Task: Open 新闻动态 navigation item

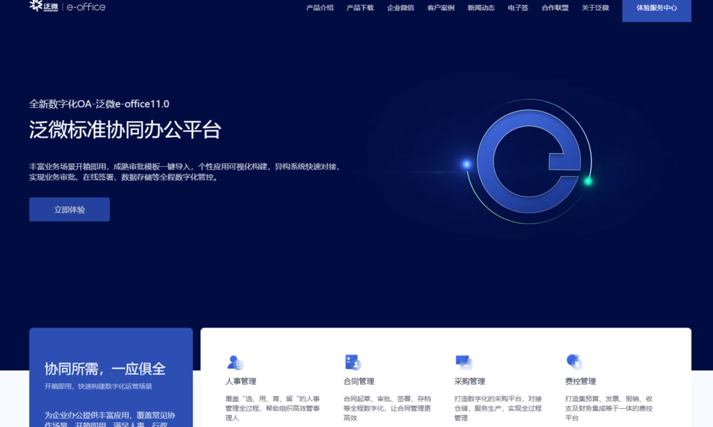Action: click(481, 8)
